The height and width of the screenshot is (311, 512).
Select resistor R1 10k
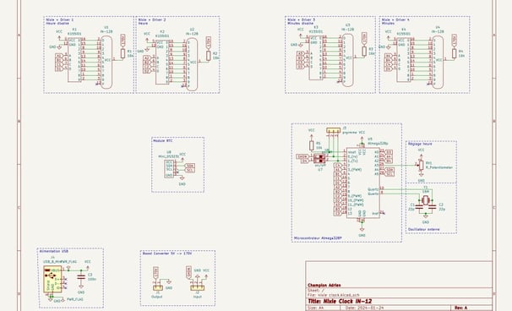tap(123, 53)
